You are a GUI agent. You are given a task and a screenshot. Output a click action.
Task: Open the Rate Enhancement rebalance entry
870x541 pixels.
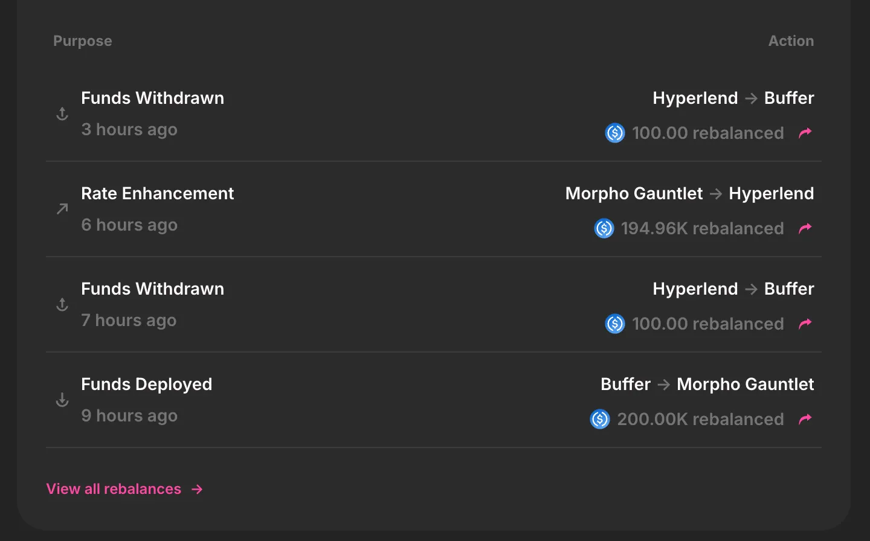click(x=157, y=193)
